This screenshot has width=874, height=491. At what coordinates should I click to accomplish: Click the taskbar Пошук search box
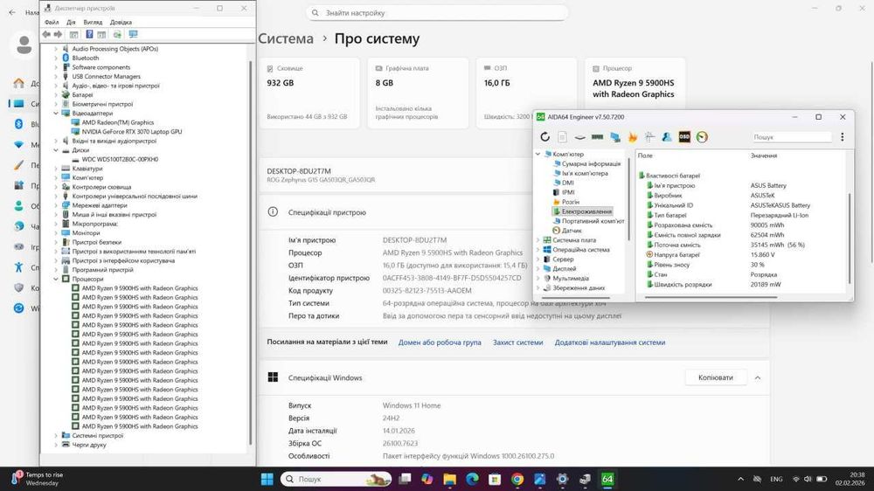[x=336, y=479]
